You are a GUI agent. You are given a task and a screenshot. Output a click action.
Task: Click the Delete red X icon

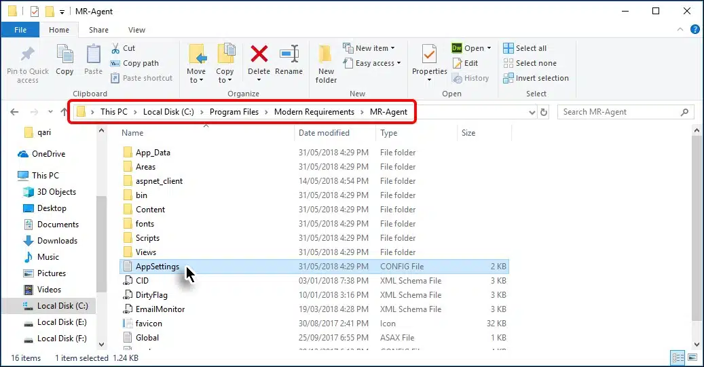pos(259,54)
